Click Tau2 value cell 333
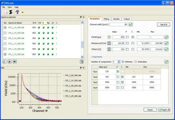This screenshot has height=120, width=175. pos(107,77)
